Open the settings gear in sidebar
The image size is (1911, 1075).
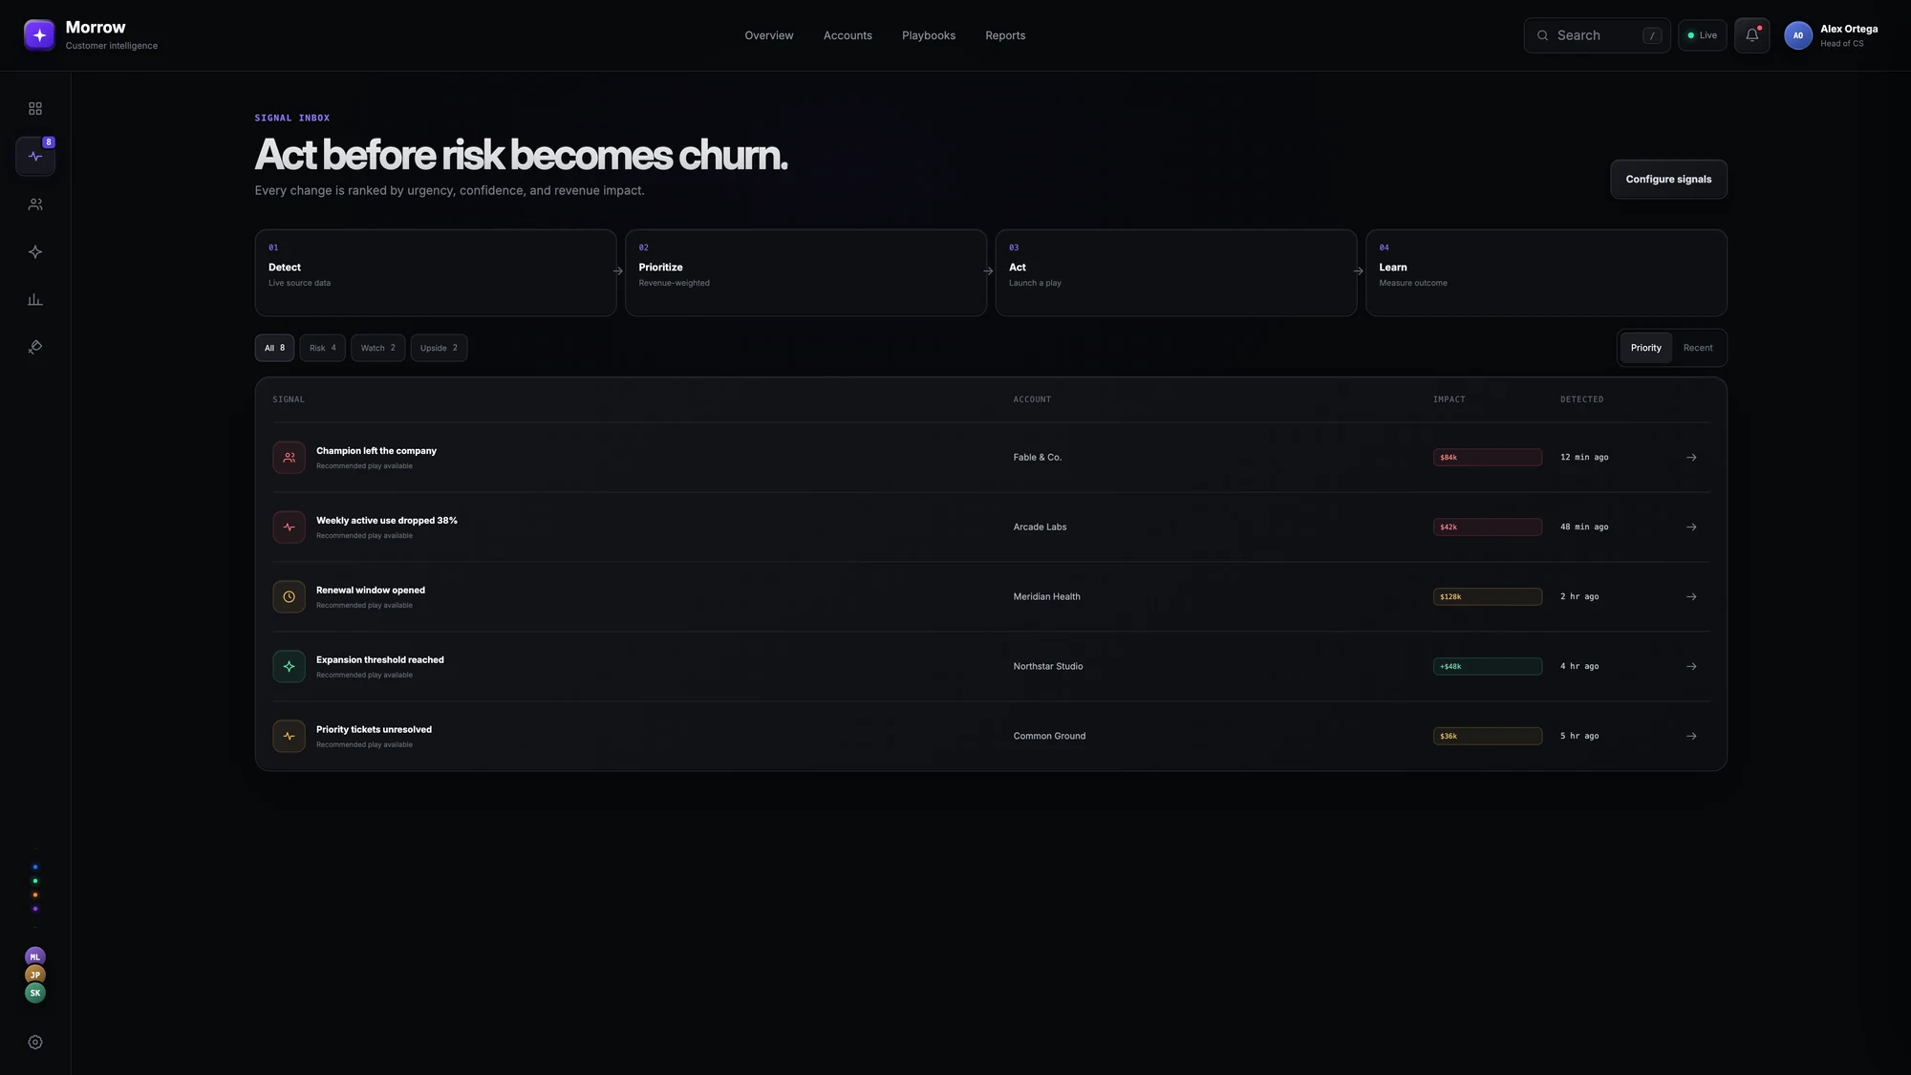[x=35, y=1043]
